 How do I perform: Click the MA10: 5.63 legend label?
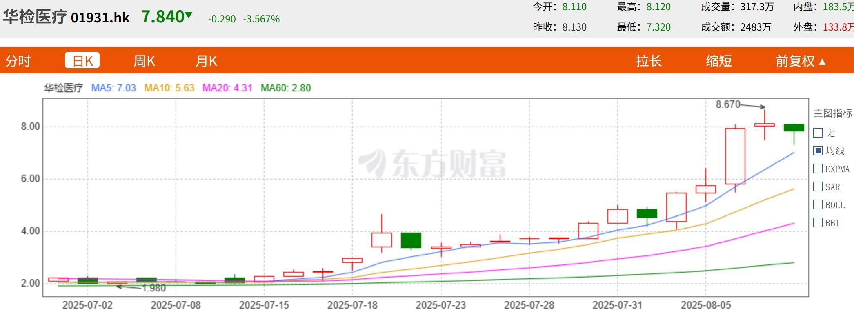pos(169,88)
